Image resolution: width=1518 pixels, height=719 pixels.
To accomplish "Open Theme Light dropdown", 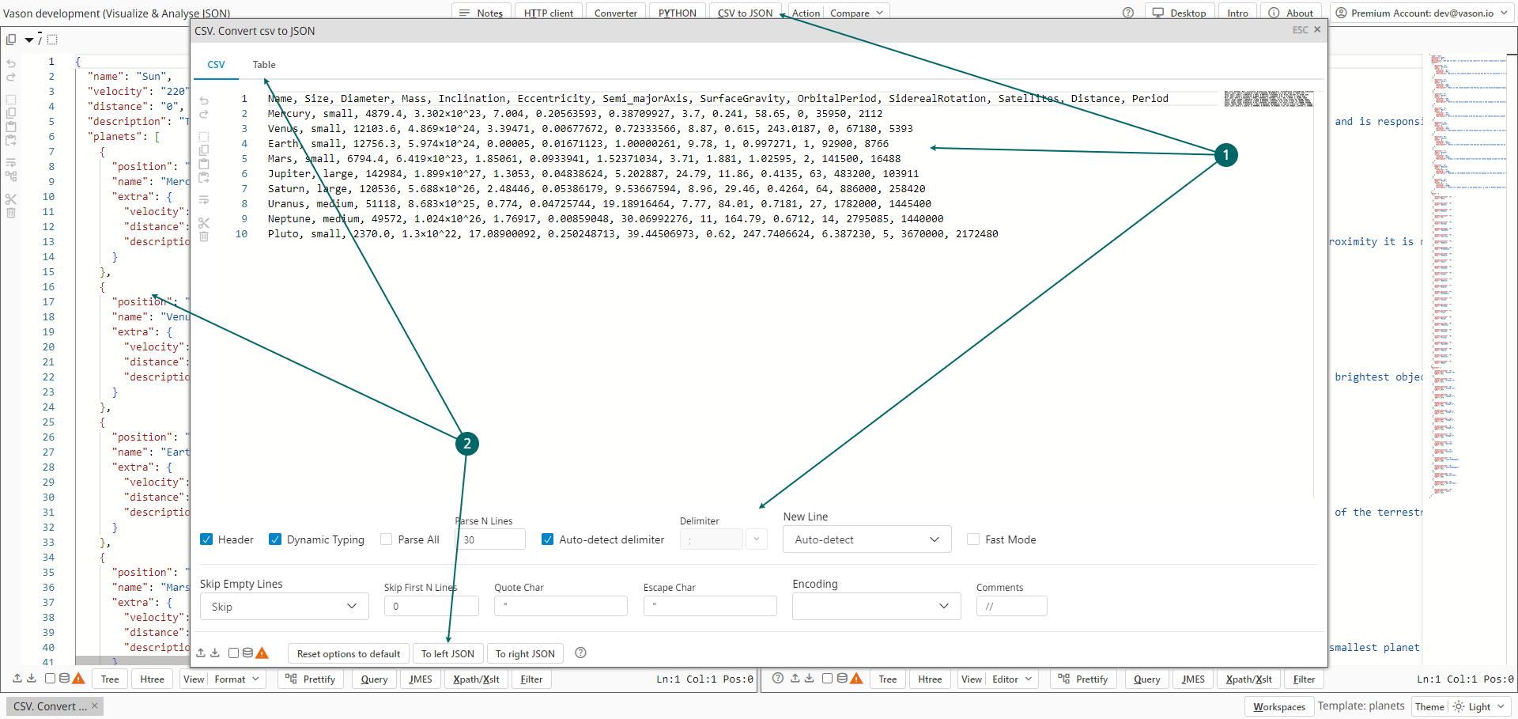I will 1462,706.
